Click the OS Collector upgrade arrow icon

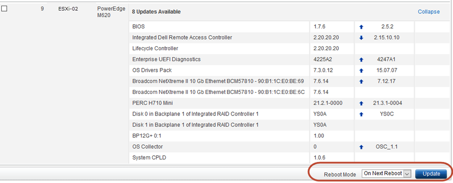click(x=361, y=147)
